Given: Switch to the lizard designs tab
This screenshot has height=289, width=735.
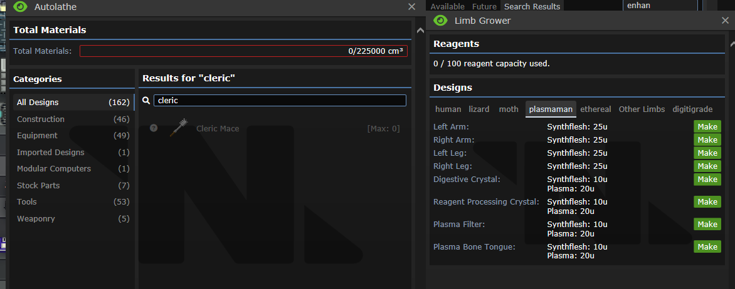Looking at the screenshot, I should click(x=479, y=109).
